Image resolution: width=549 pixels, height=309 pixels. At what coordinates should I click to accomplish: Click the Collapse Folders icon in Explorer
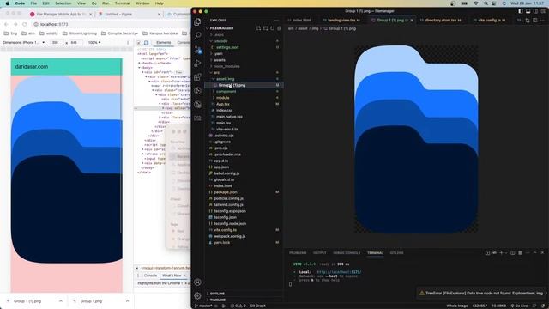tap(279, 28)
